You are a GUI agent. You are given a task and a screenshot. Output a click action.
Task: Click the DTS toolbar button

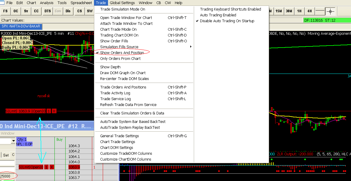click(47, 11)
